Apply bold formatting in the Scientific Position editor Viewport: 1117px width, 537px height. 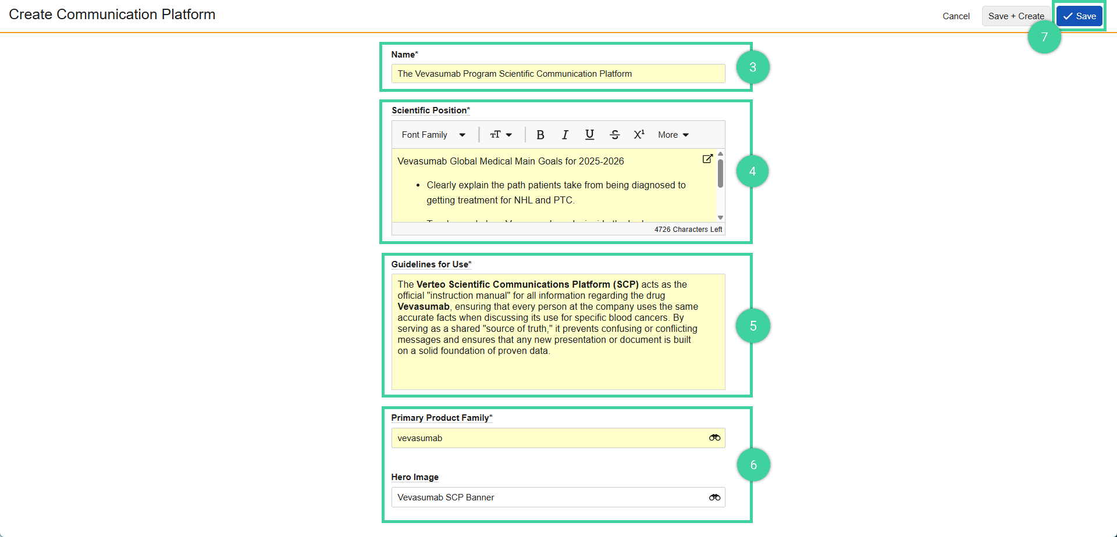coord(540,134)
